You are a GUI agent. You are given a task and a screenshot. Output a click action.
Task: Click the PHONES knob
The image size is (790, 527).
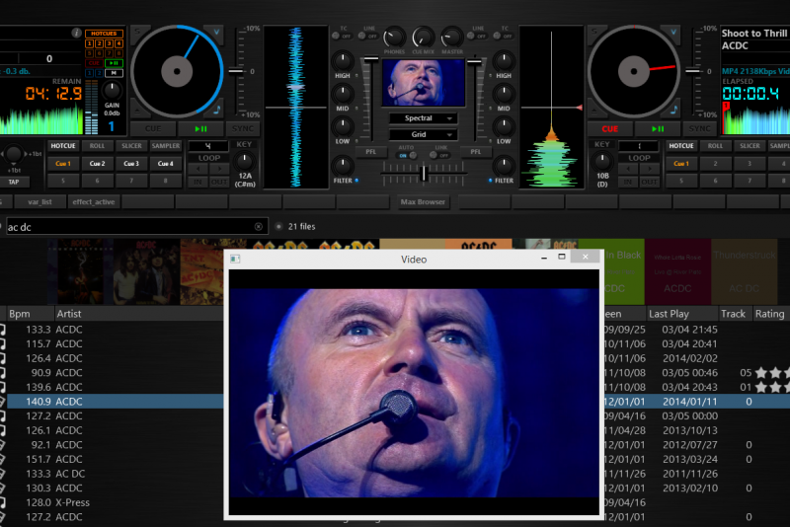pos(394,38)
